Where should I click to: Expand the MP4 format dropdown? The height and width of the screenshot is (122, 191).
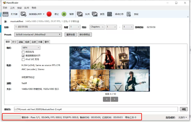(31, 48)
